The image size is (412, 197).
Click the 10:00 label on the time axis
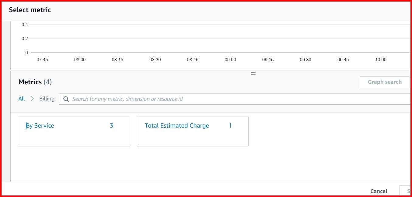(381, 59)
